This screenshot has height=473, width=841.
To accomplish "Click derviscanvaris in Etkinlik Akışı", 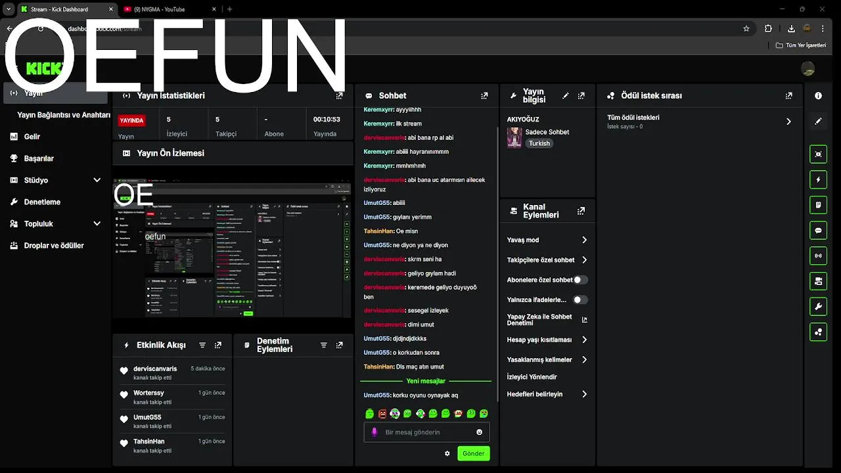I will pos(155,369).
